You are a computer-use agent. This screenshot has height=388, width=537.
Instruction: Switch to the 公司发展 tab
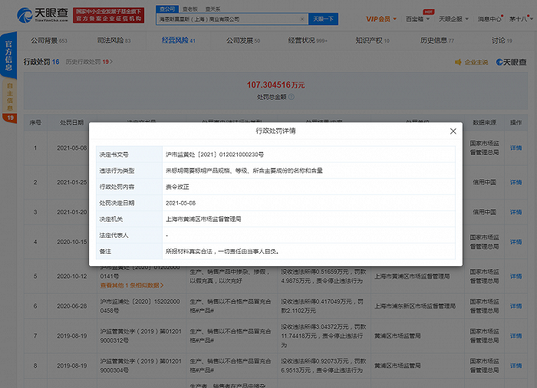243,41
